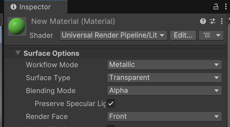Open Render Face Front dropdown
Viewport: 230px width, 127px height.
[164, 116]
